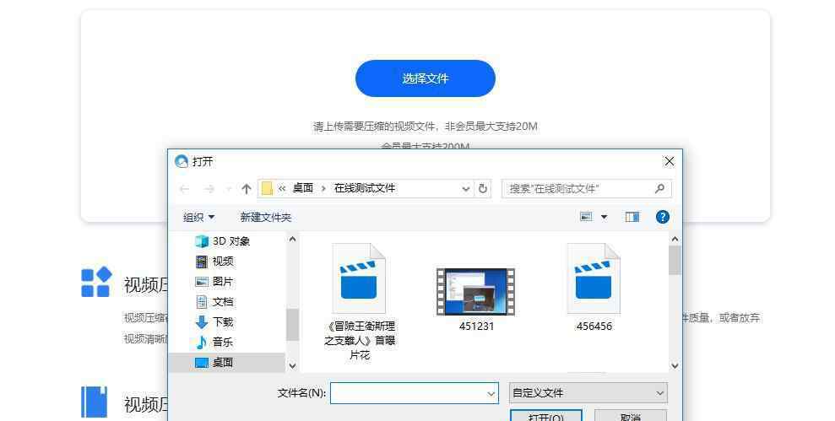This screenshot has width=835, height=421.
Task: Click the file list scrollbar thumb
Action: [675, 260]
